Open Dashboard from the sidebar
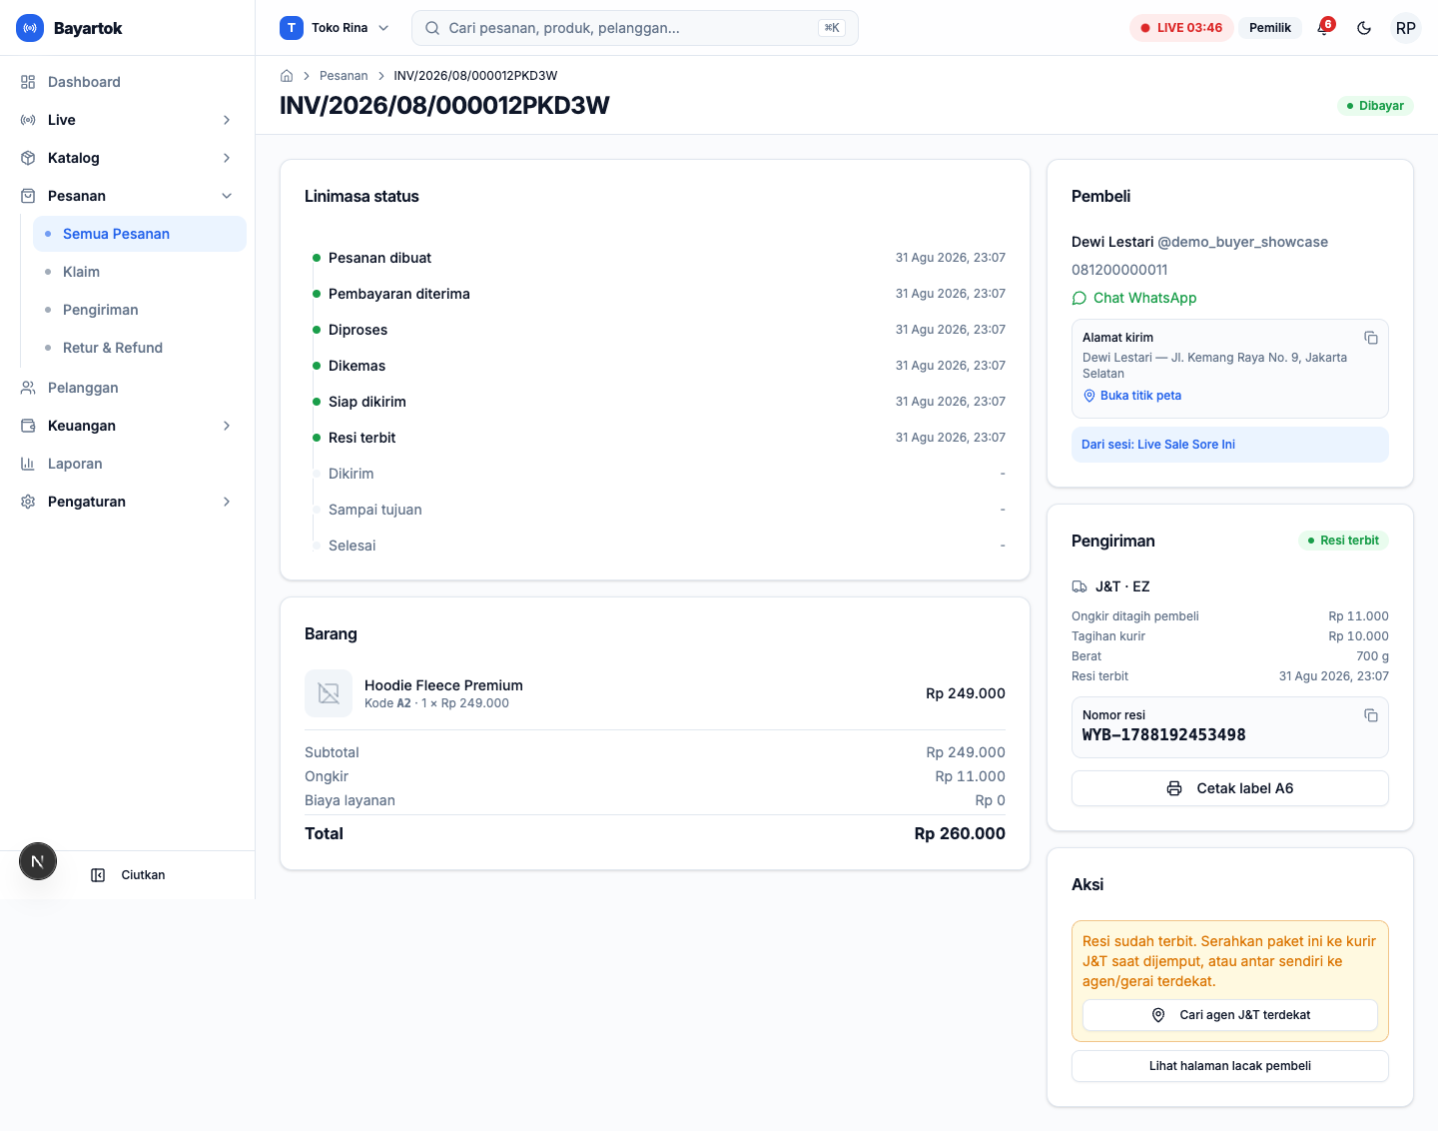 pos(128,82)
